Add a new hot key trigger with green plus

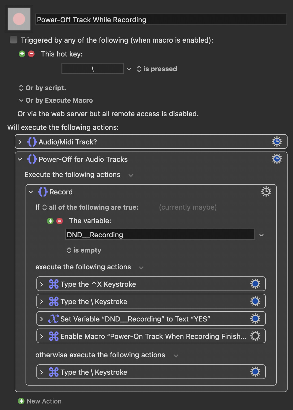[x=22, y=54]
